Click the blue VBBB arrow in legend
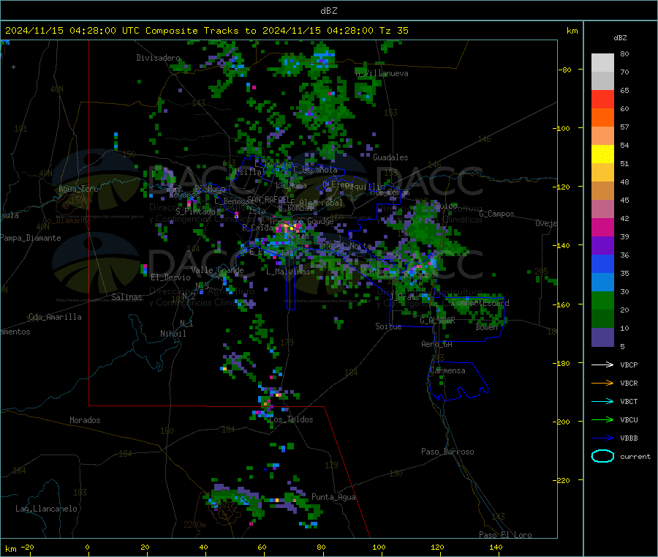The image size is (658, 557). point(602,438)
